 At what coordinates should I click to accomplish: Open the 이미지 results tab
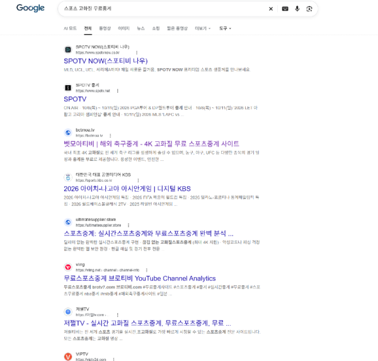pos(123,28)
